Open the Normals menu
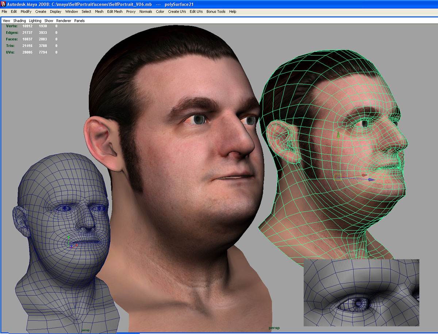This screenshot has height=334, width=438. pos(146,12)
